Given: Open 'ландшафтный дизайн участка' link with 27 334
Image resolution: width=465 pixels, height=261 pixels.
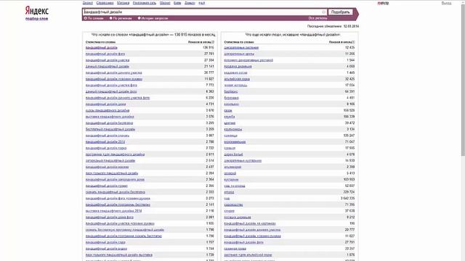Looking at the screenshot, I should click(x=108, y=60).
